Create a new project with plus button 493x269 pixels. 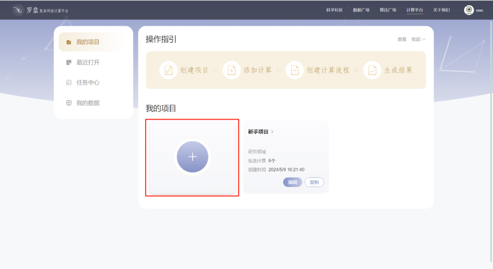[193, 157]
